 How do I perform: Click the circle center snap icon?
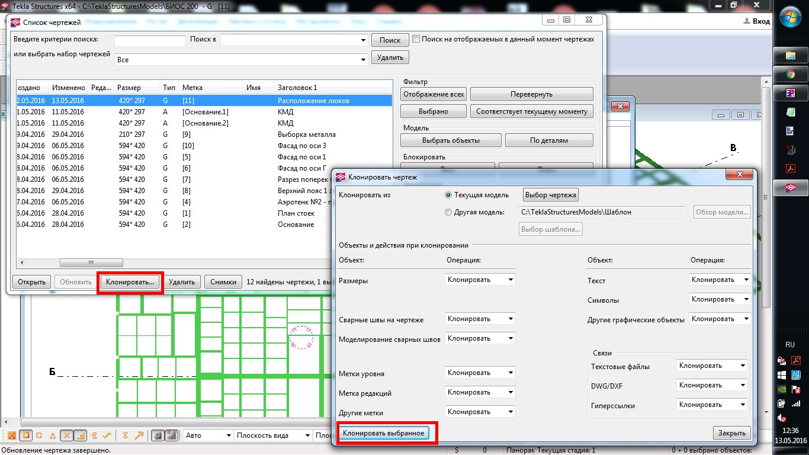tap(39, 435)
